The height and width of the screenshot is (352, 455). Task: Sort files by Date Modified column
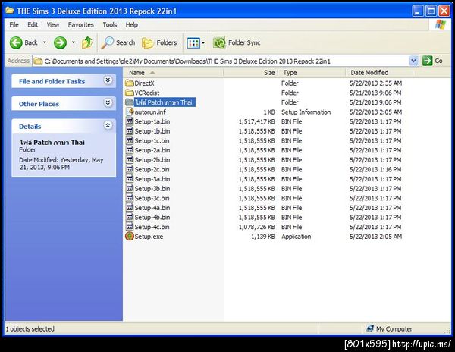(379, 73)
